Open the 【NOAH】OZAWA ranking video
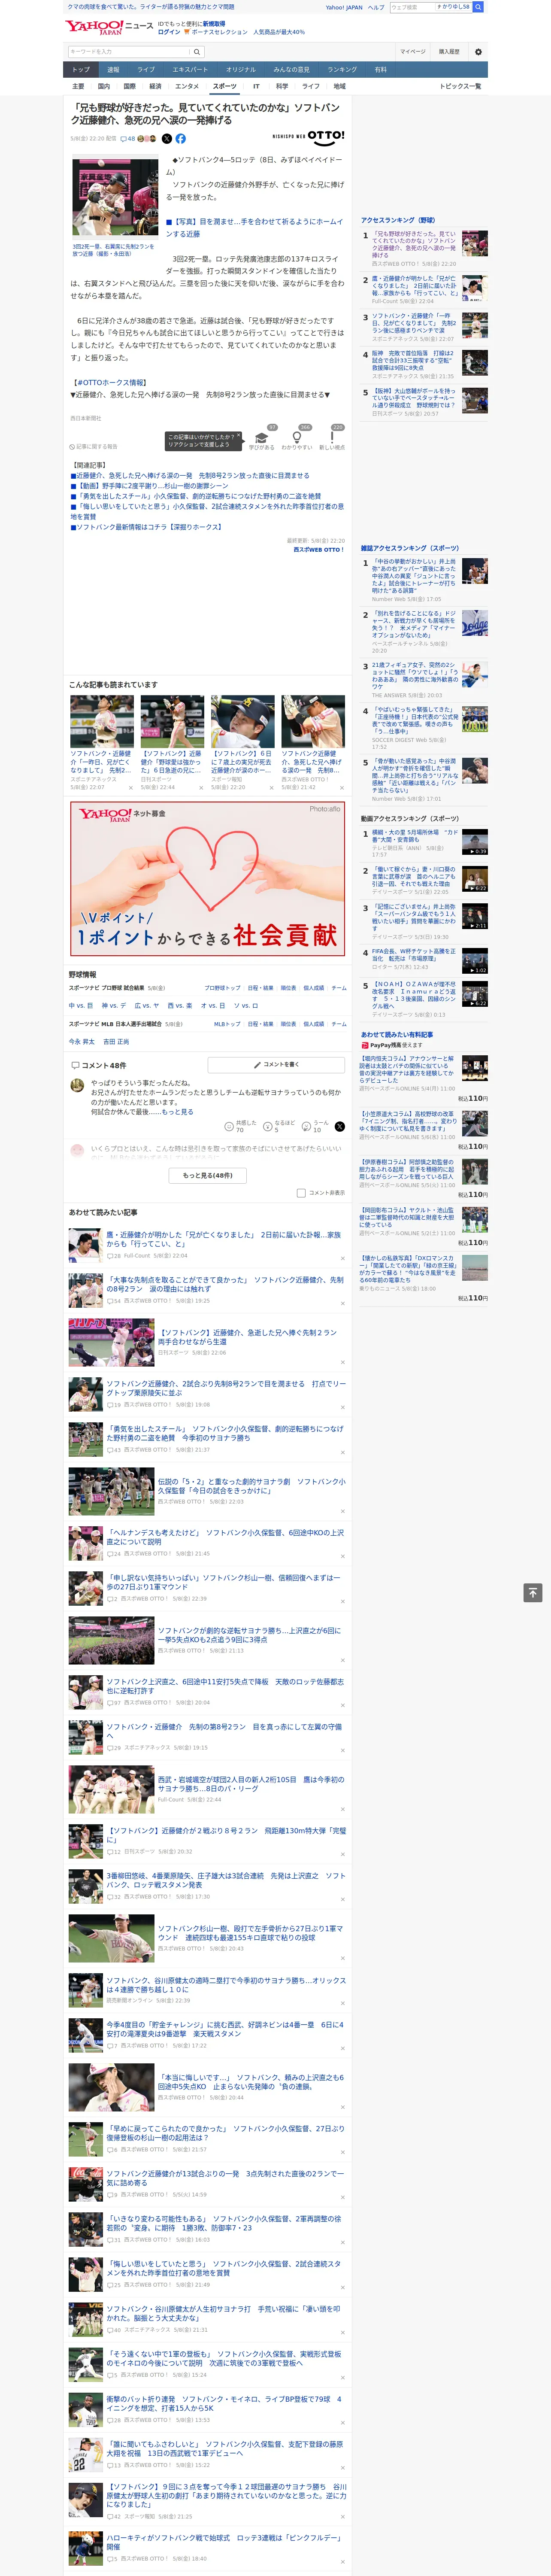Image resolution: width=551 pixels, height=2576 pixels. click(475, 994)
